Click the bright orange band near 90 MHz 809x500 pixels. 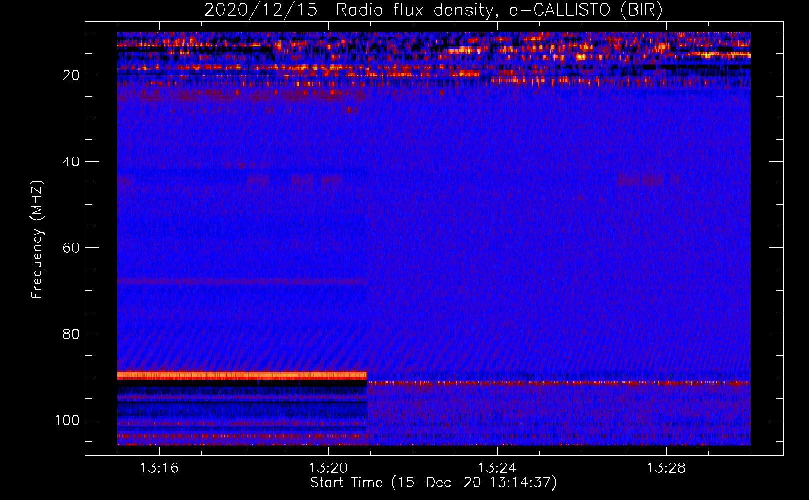tap(242, 375)
